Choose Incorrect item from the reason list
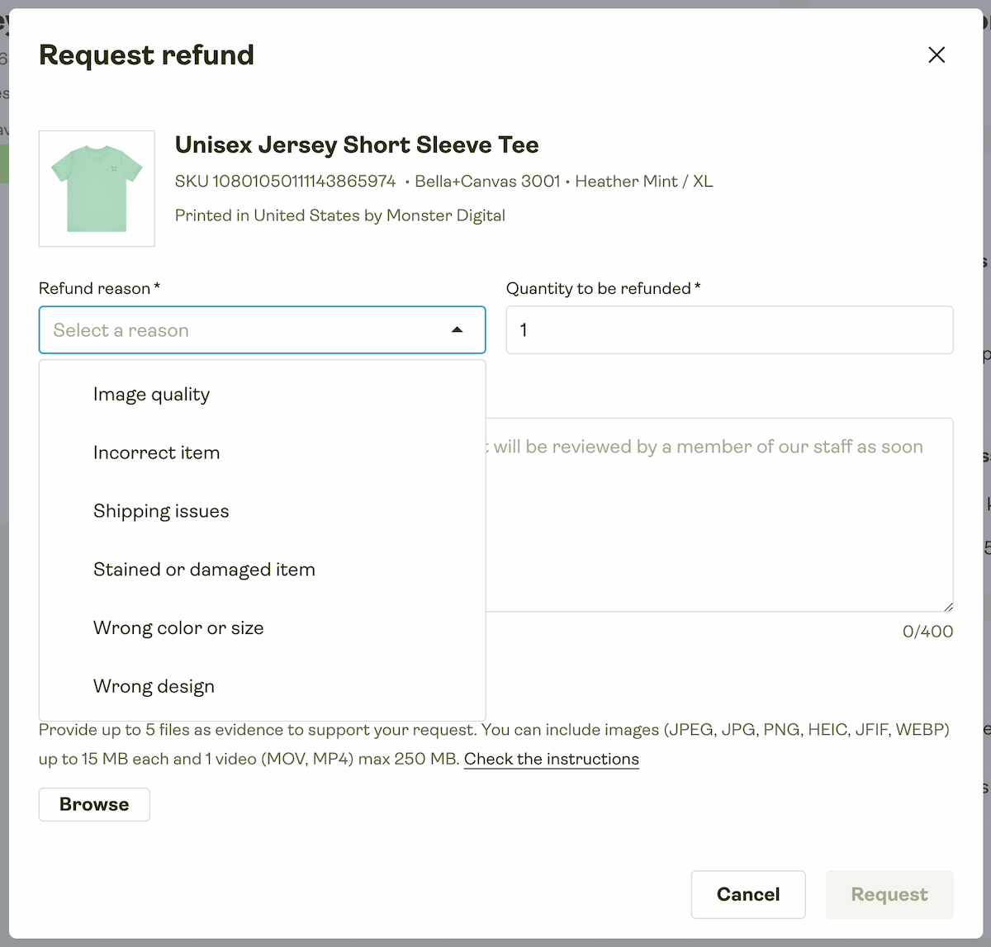 tap(156, 452)
